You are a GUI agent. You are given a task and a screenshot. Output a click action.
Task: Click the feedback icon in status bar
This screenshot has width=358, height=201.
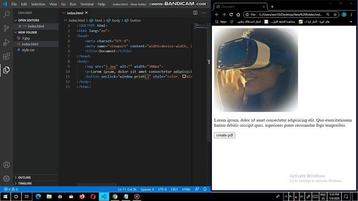point(197,189)
